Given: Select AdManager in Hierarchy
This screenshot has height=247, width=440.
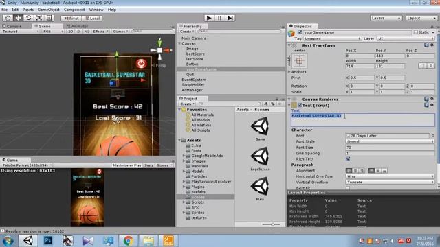Looking at the screenshot, I should click(x=192, y=90).
